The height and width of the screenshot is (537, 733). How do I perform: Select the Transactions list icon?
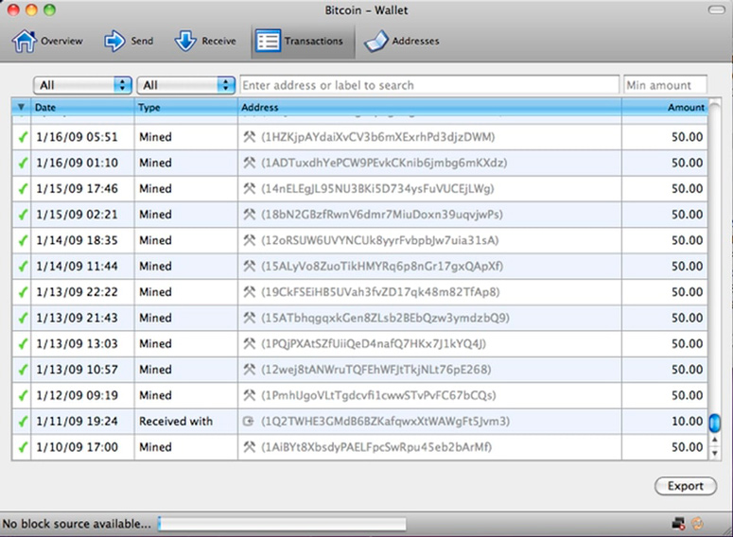(x=268, y=42)
